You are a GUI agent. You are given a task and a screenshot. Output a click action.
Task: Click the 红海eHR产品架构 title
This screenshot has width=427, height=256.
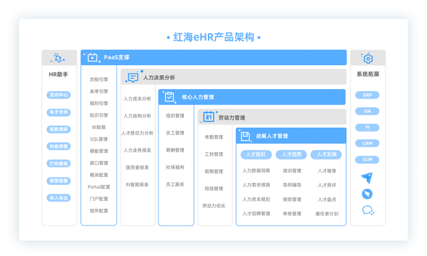pyautogui.click(x=213, y=37)
